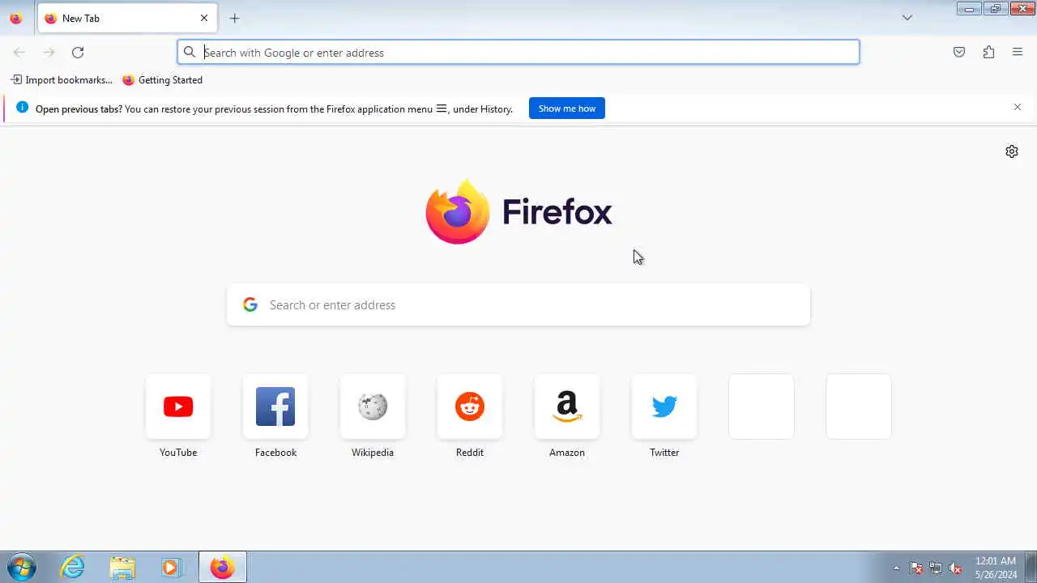The width and height of the screenshot is (1037, 583).
Task: Reload the current page
Action: 78,53
